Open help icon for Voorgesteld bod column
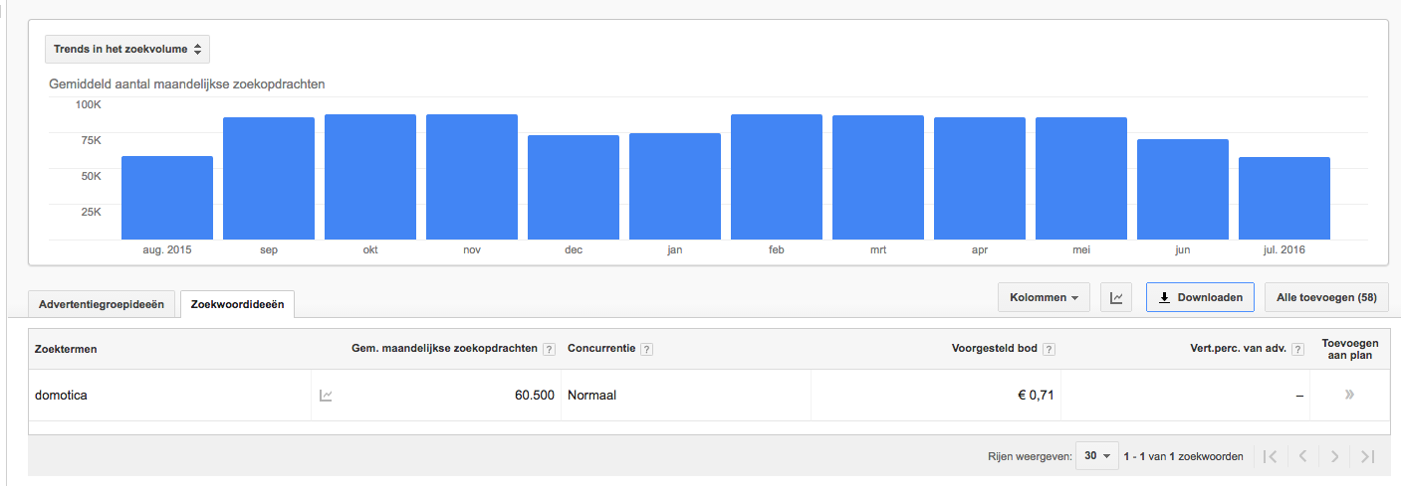This screenshot has height=486, width=1401. pyautogui.click(x=1049, y=350)
